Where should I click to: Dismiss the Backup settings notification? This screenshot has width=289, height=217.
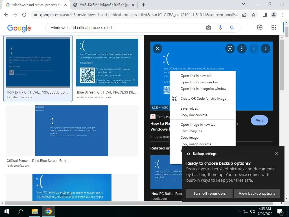pyautogui.click(x=277, y=153)
